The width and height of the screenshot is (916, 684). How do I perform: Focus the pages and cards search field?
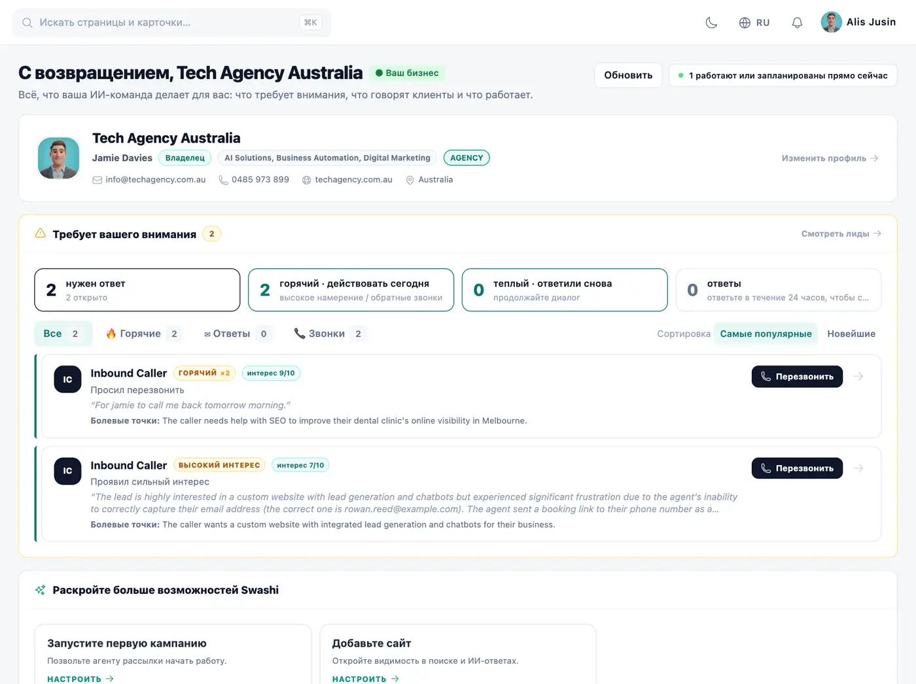(171, 23)
